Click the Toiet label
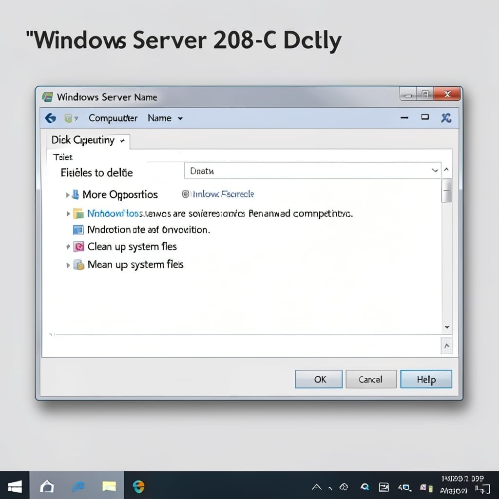 click(63, 157)
